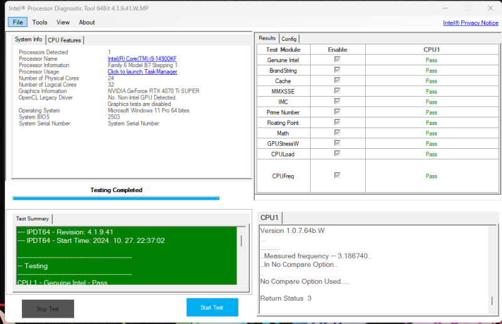Minimize the Processor Diagnostic Tool window
This screenshot has height=324, width=502.
pyautogui.click(x=445, y=8)
